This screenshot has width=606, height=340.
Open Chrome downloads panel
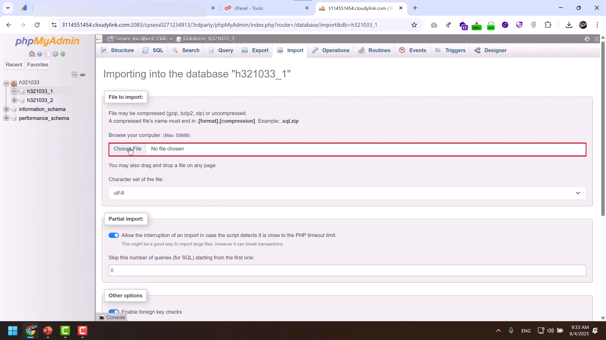[x=569, y=25]
